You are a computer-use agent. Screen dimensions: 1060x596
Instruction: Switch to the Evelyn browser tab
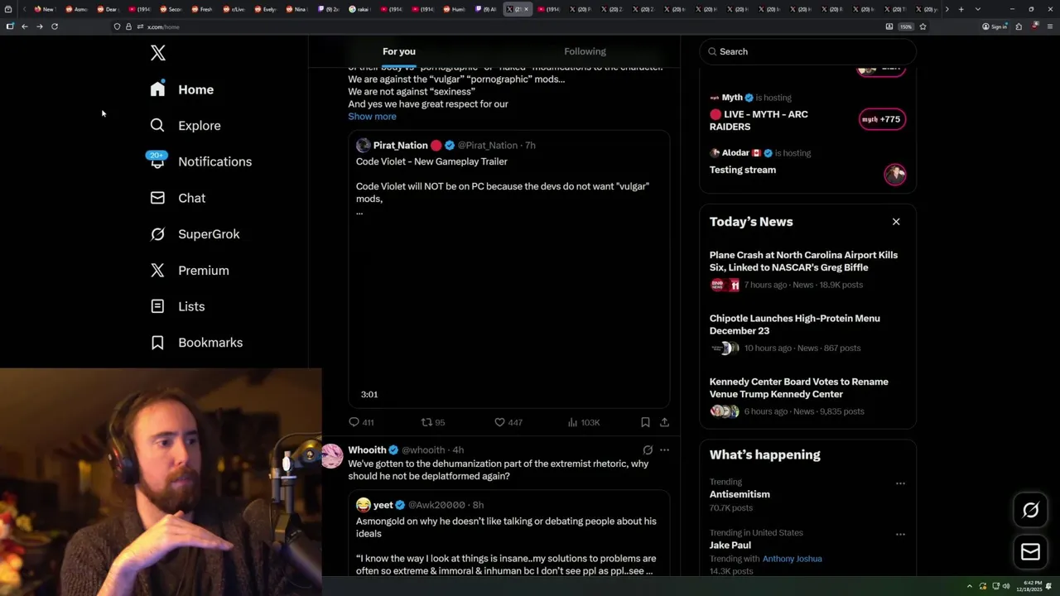[265, 9]
